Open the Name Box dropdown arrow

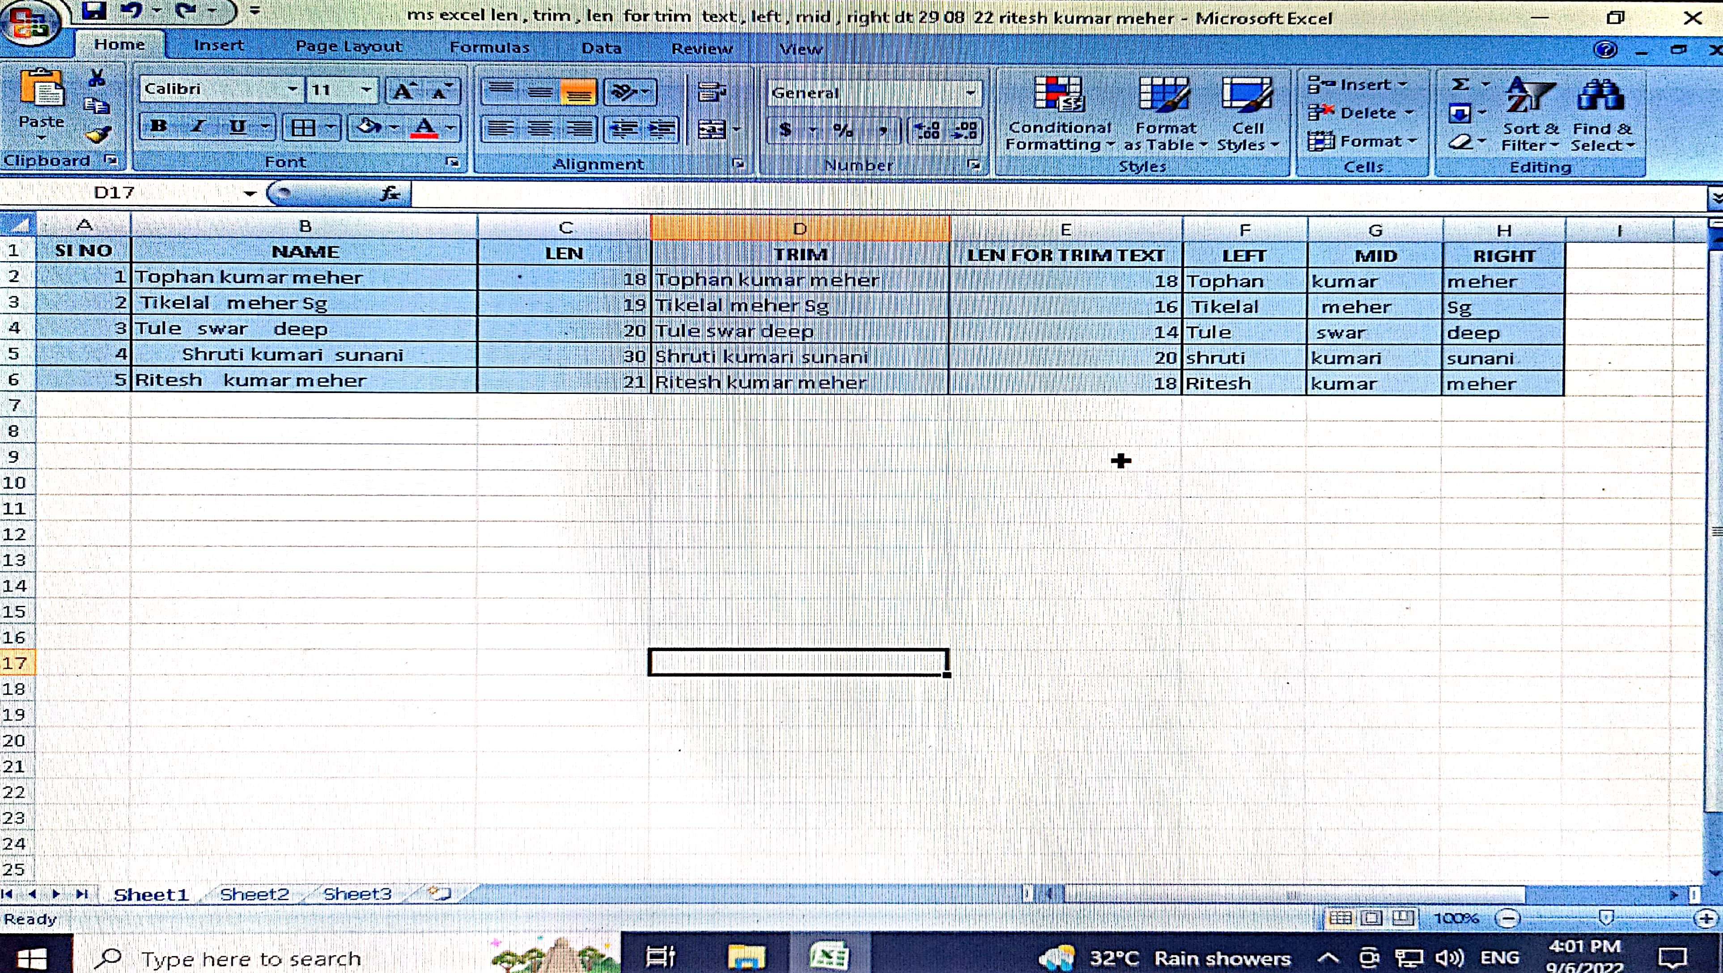pyautogui.click(x=250, y=194)
